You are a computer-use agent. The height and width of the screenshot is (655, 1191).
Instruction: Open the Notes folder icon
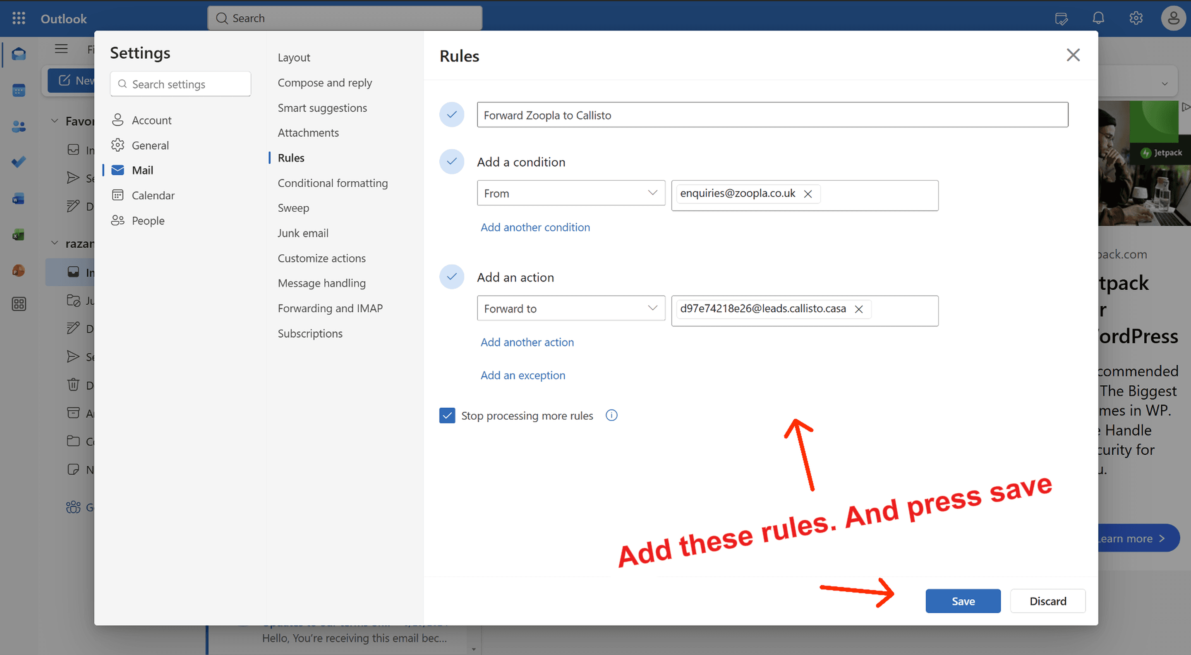coord(73,469)
